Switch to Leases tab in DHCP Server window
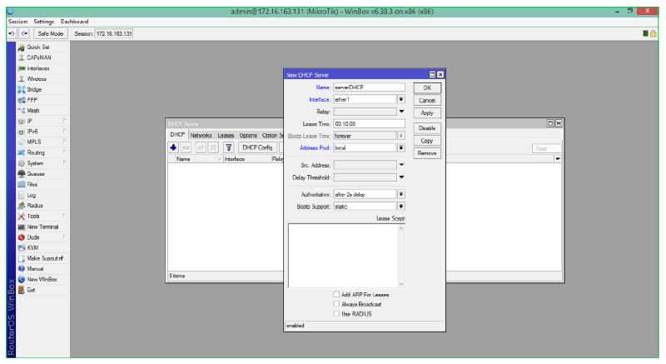 226,135
